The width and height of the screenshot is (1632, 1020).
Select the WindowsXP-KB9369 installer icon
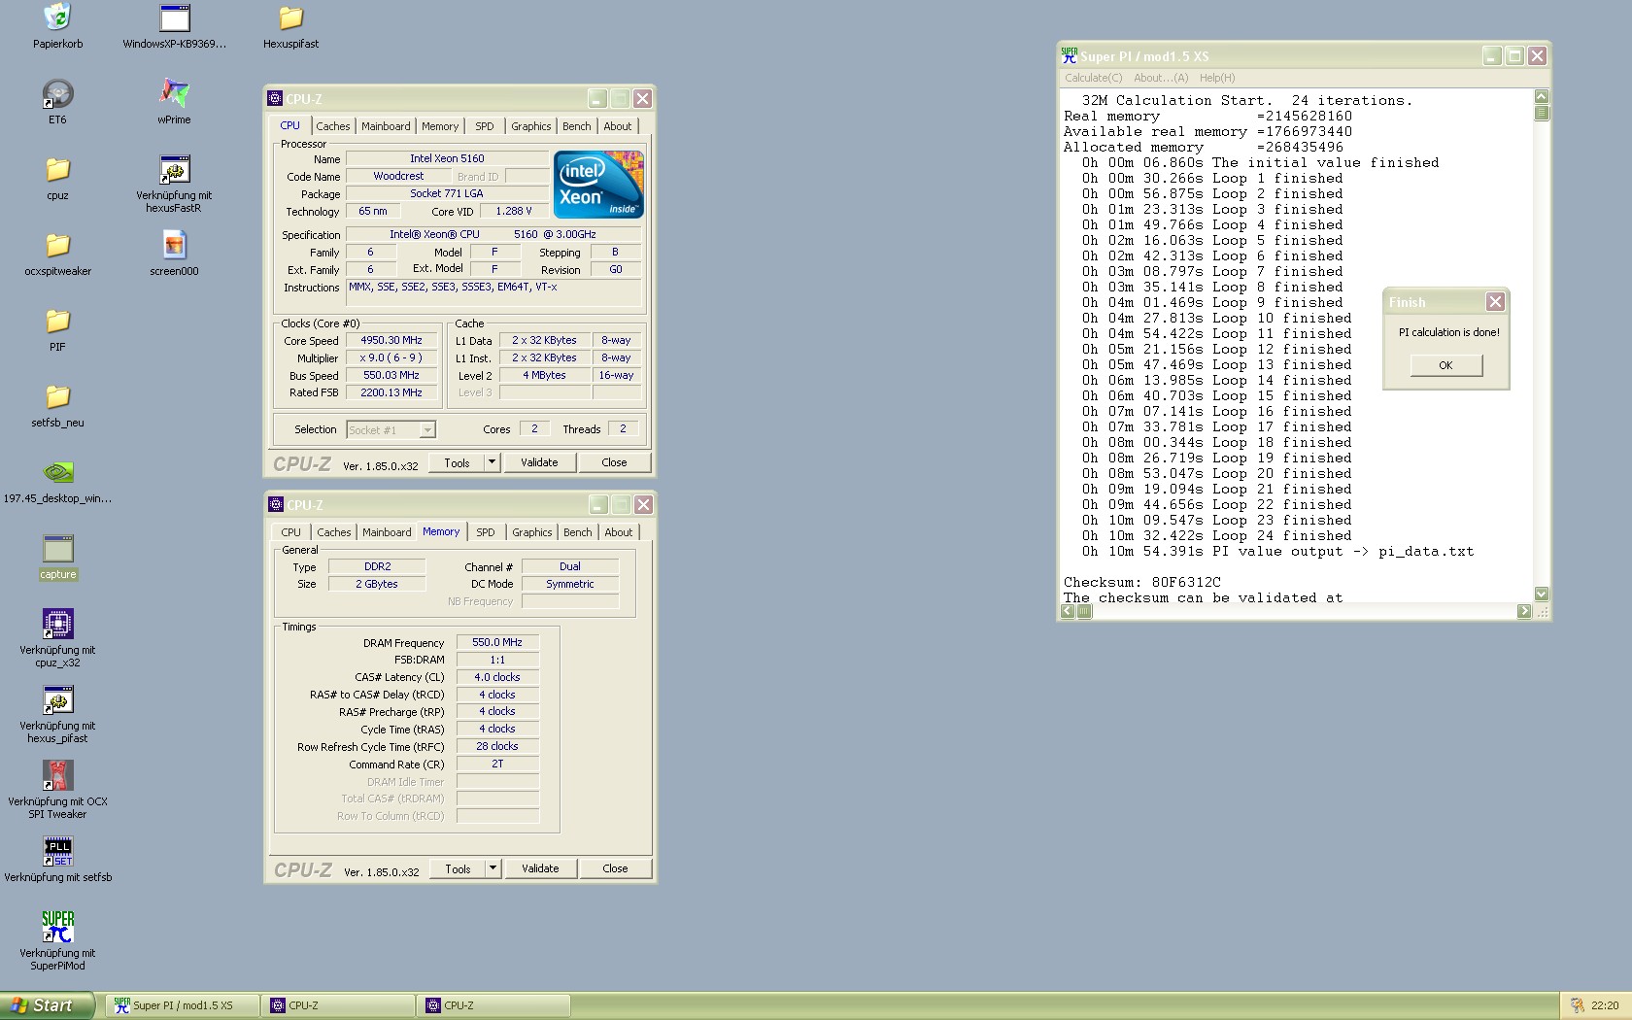click(174, 17)
